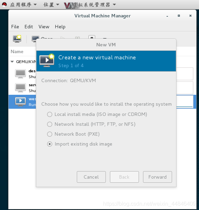Viewport: 199px width, 210px height.
Task: Close the Virtual Machine Manager window
Action: [x=190, y=16]
